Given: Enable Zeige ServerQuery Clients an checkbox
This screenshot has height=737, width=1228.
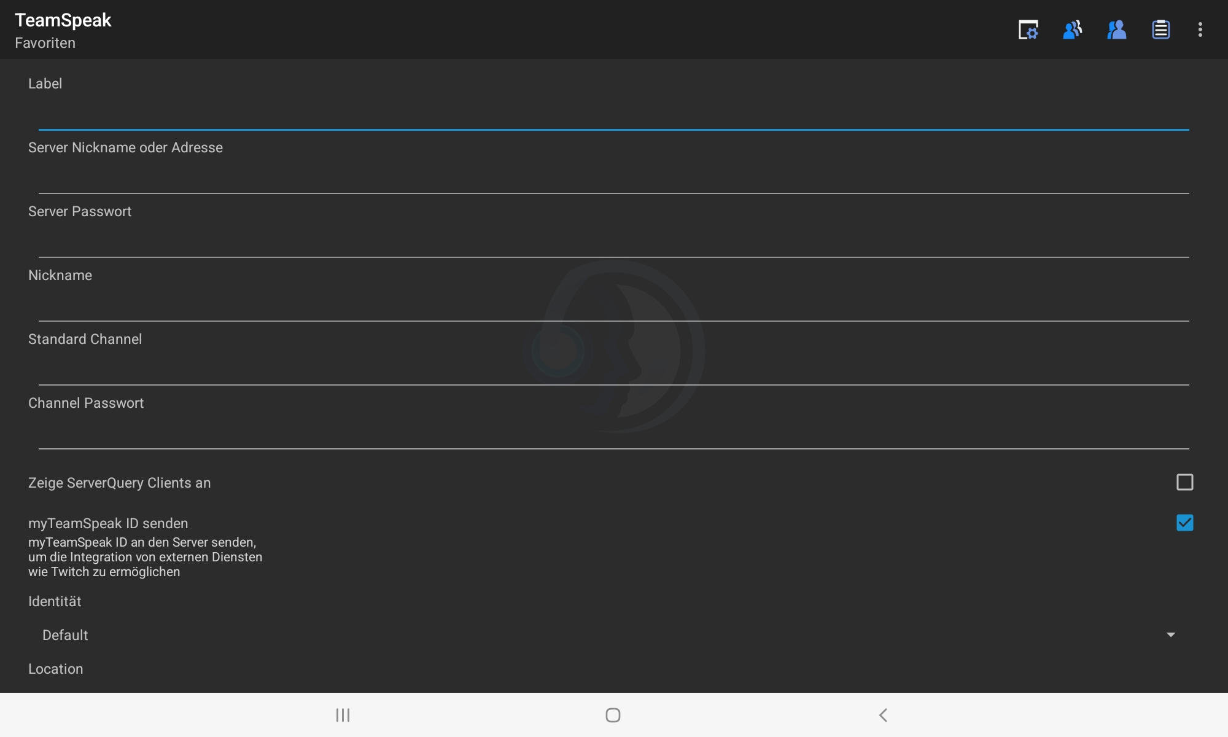Looking at the screenshot, I should point(1184,483).
